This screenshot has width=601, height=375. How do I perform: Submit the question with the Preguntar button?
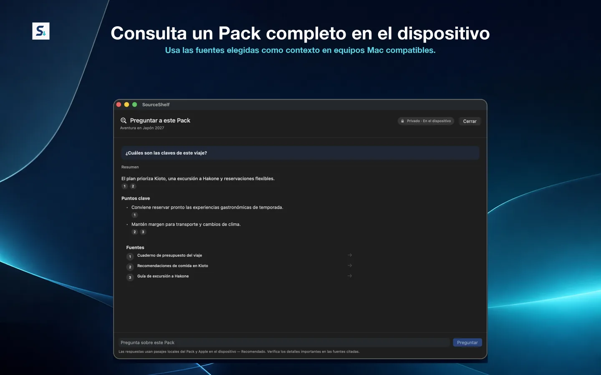(467, 342)
